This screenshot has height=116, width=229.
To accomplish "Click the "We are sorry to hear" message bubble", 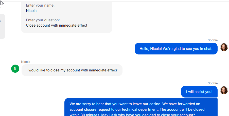I will [x=141, y=107].
